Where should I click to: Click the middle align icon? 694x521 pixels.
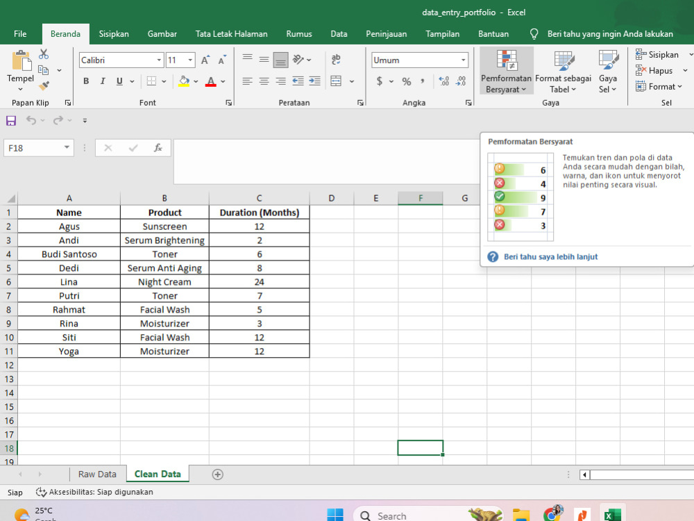[264, 59]
